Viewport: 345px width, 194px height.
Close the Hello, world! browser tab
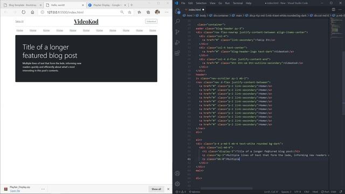(x=83, y=5)
